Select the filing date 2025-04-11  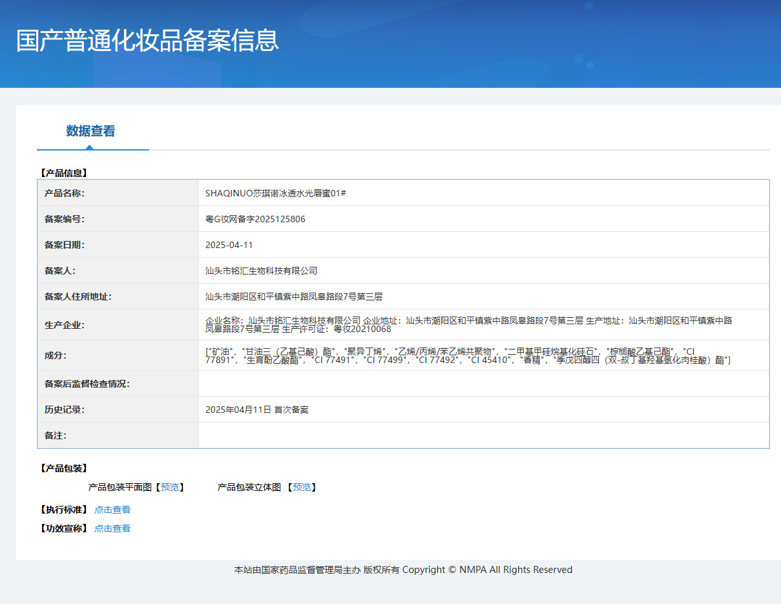click(x=229, y=245)
